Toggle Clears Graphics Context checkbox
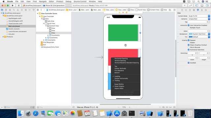 coord(189,45)
